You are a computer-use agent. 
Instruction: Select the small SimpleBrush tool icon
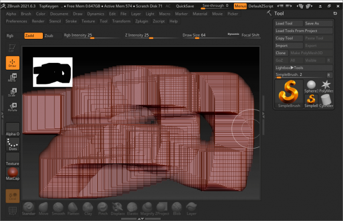(x=311, y=101)
